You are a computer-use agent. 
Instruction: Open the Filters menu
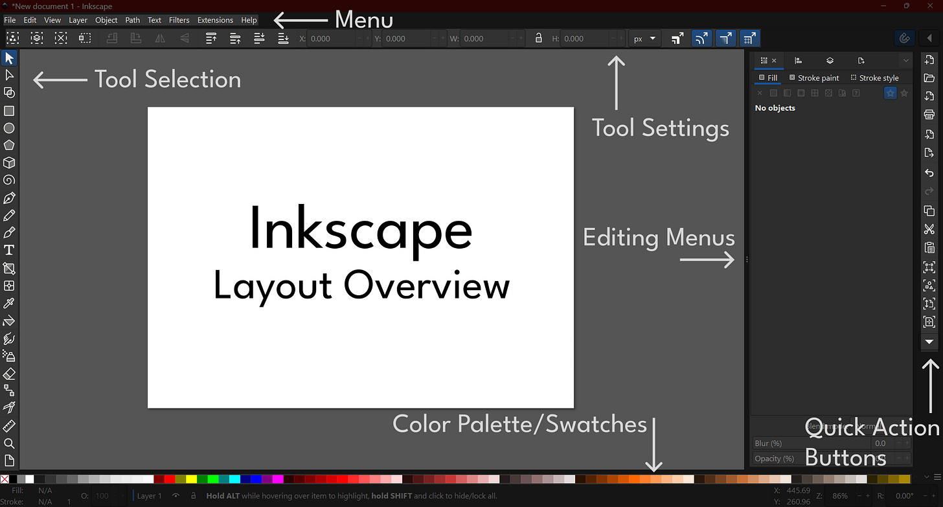point(179,20)
